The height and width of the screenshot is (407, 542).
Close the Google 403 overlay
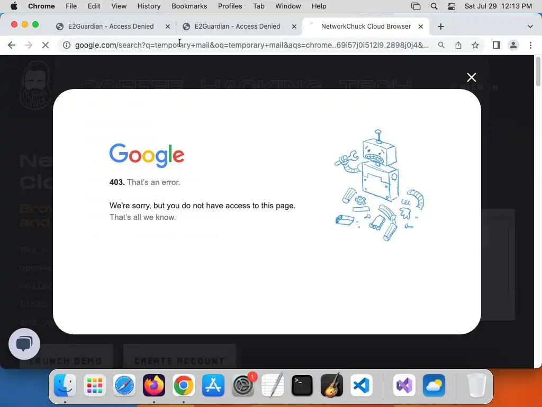pos(472,77)
